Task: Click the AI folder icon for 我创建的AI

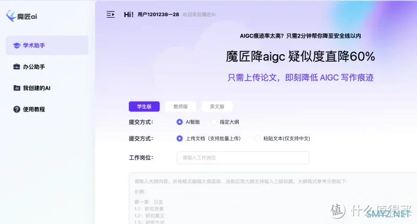Action: coord(17,88)
